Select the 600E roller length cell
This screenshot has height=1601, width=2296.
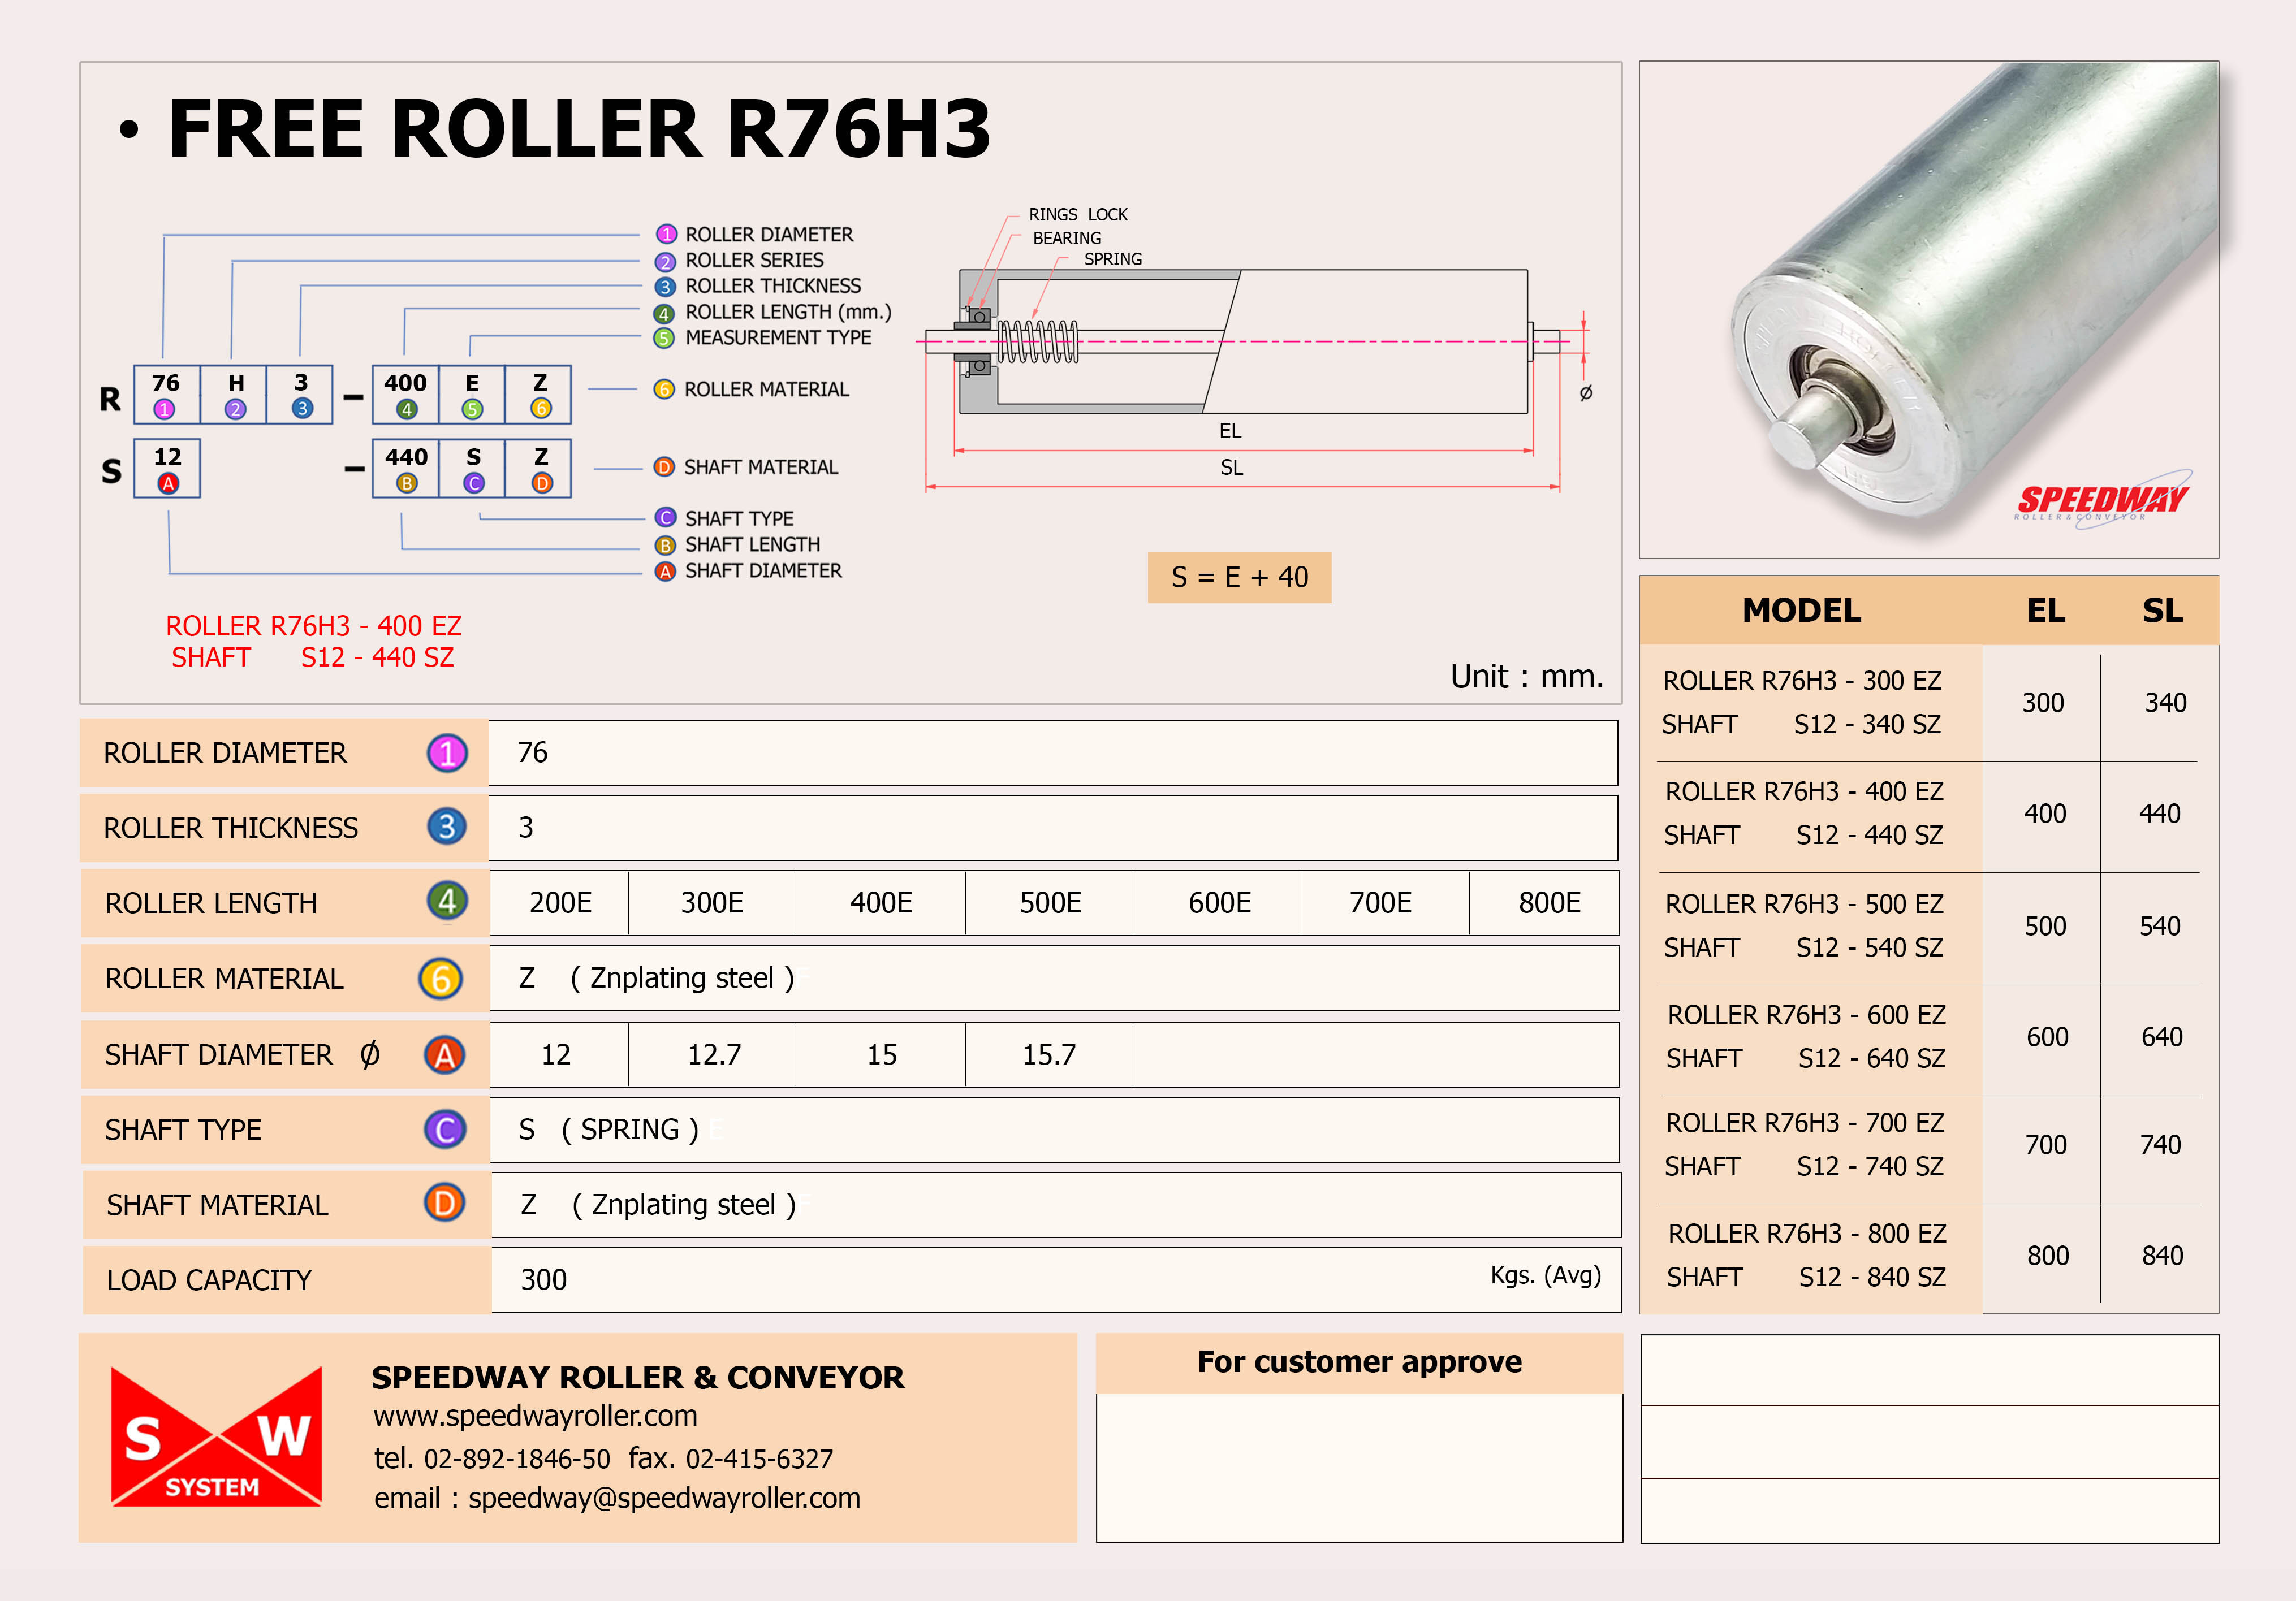(1219, 903)
